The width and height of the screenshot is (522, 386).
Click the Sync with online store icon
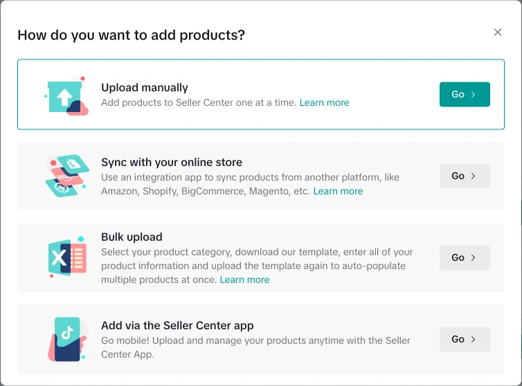[66, 176]
